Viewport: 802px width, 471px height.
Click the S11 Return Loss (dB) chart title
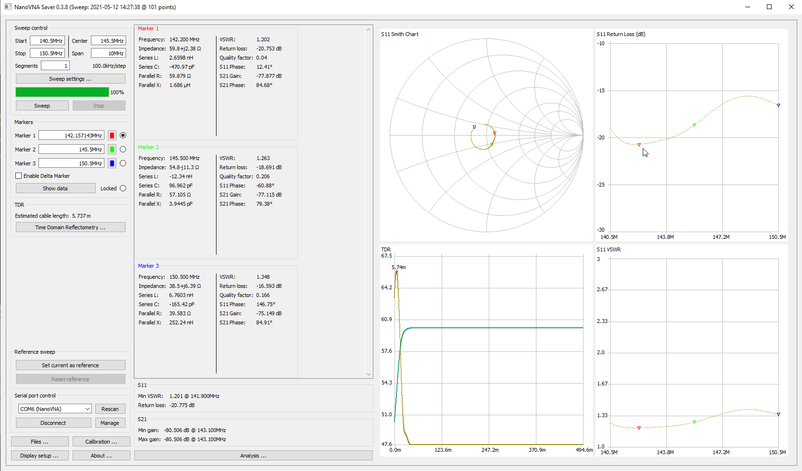(x=621, y=34)
